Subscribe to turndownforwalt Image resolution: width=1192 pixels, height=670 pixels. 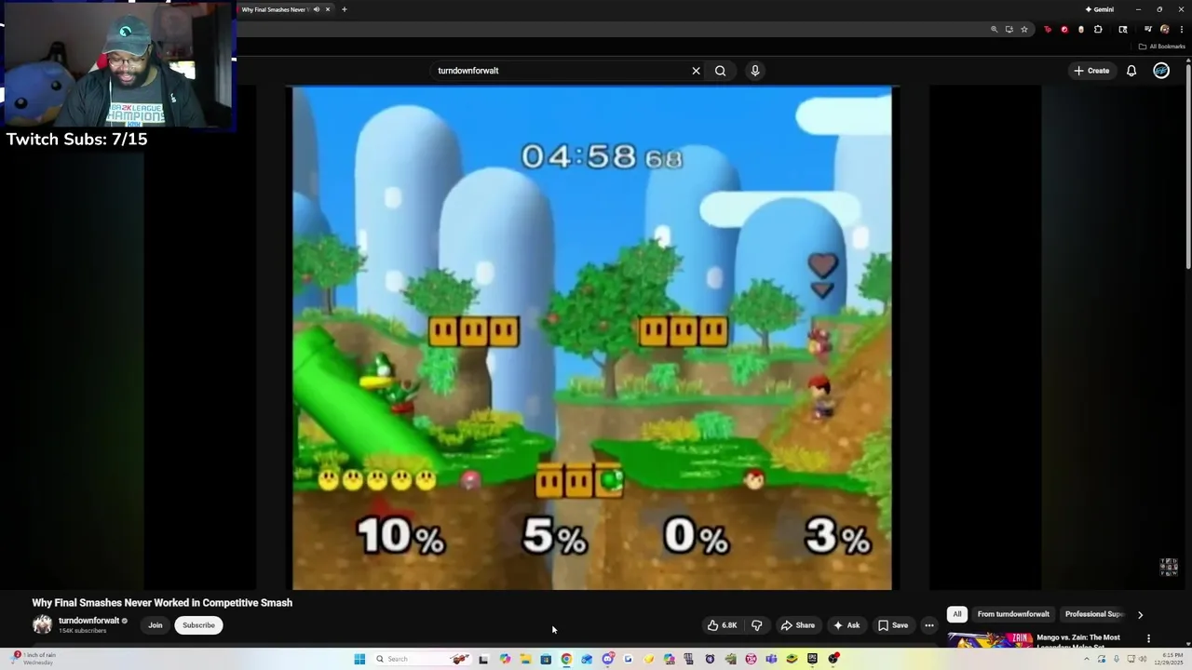198,625
